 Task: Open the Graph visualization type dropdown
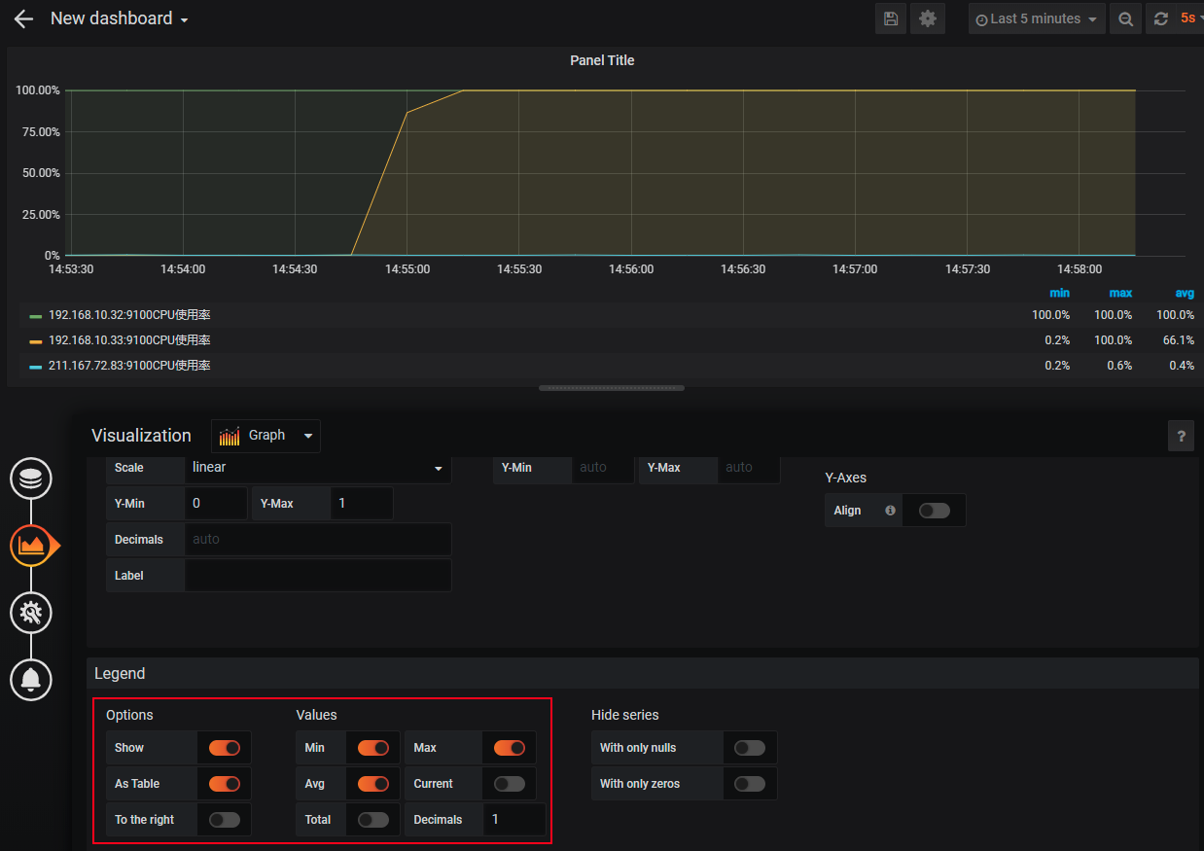(266, 436)
